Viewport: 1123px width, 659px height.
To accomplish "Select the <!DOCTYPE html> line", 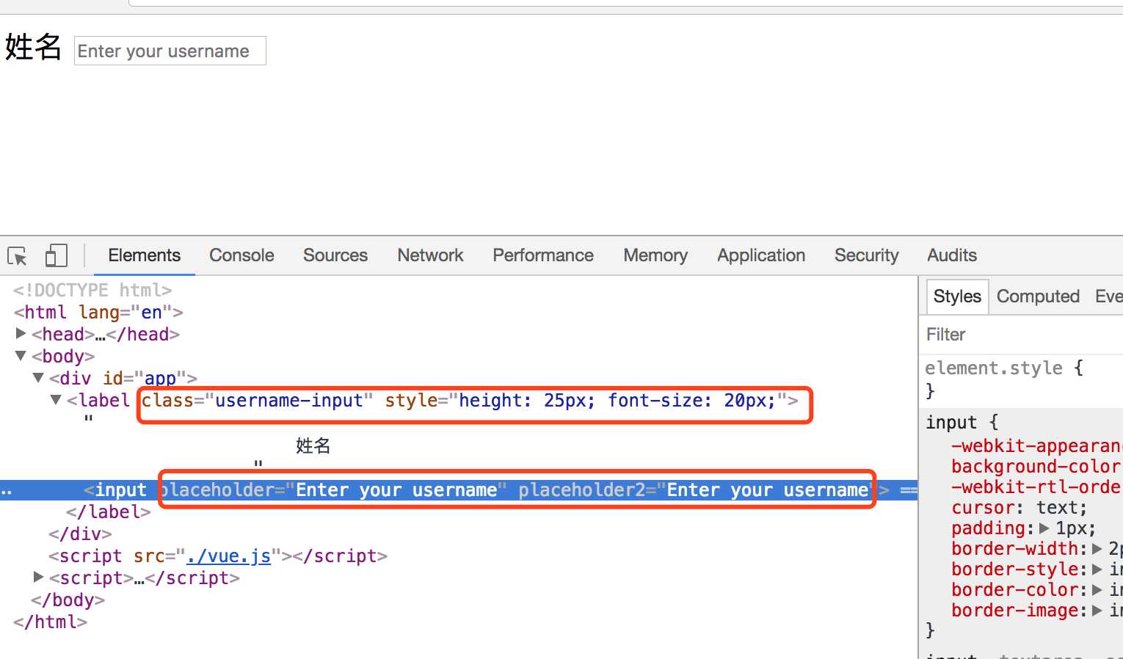I will (x=92, y=291).
